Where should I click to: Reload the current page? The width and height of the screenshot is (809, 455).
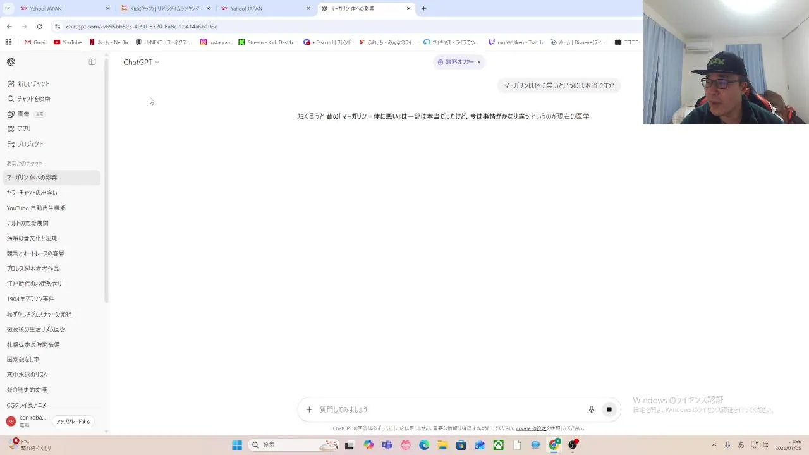tap(39, 27)
